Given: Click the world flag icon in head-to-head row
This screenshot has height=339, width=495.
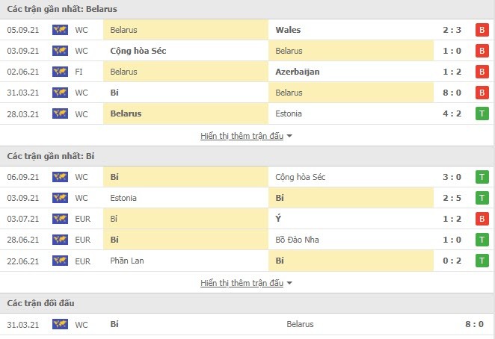Looking at the screenshot, I should point(60,324).
